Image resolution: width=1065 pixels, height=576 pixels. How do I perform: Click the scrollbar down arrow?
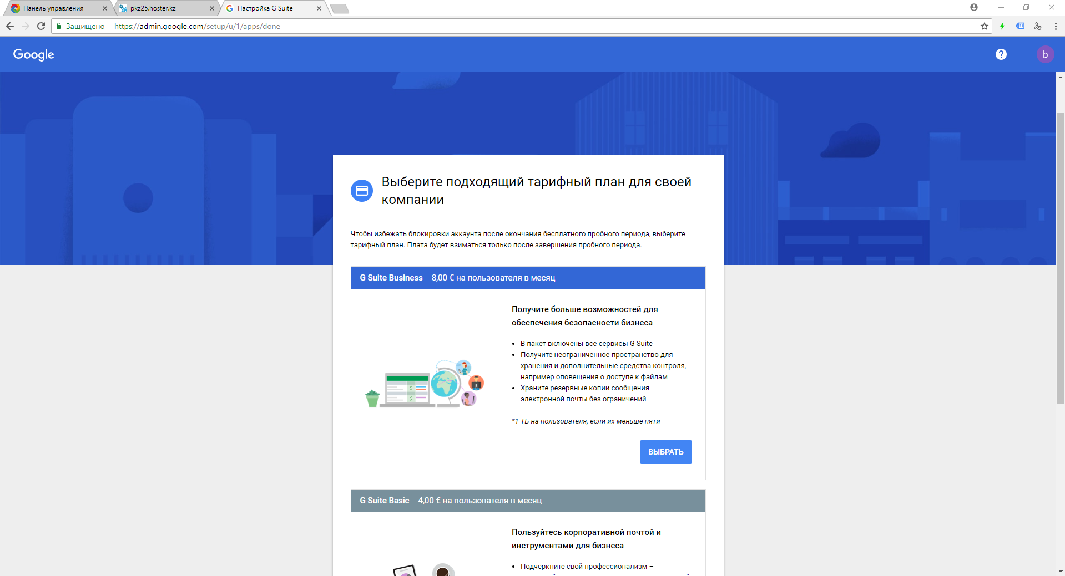point(1061,571)
